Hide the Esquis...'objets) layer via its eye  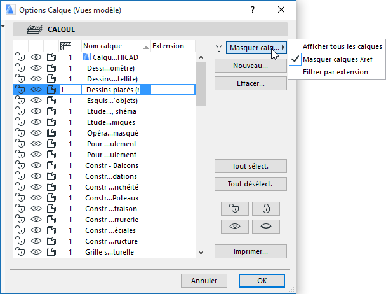point(36,101)
